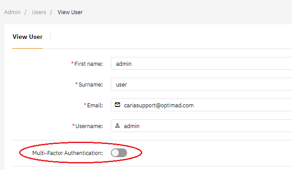
Task: Click the Email field with cariasupport@optimad.com
Action: pyautogui.click(x=201, y=105)
